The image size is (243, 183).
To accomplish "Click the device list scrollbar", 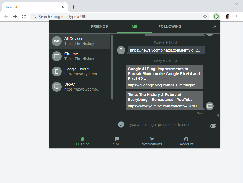I will [x=112, y=67].
